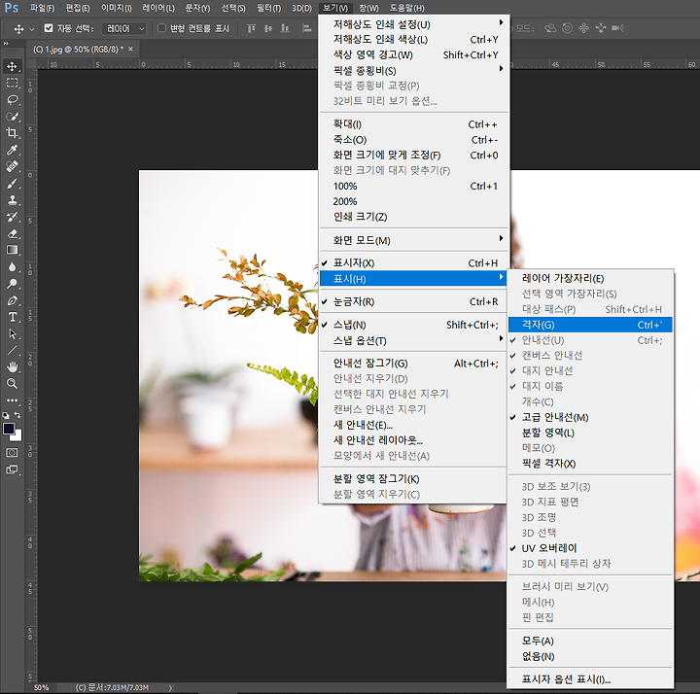Choose 모두(A) show all entry
Viewport: 700px width, 694px height.
click(x=590, y=641)
